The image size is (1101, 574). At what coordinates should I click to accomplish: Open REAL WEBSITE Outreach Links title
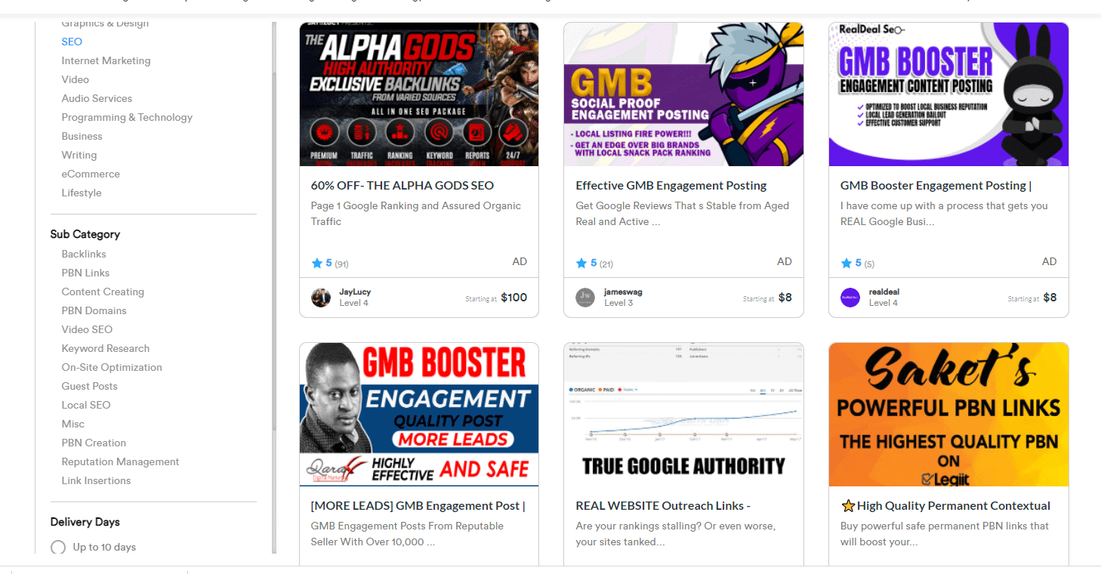[x=663, y=506]
